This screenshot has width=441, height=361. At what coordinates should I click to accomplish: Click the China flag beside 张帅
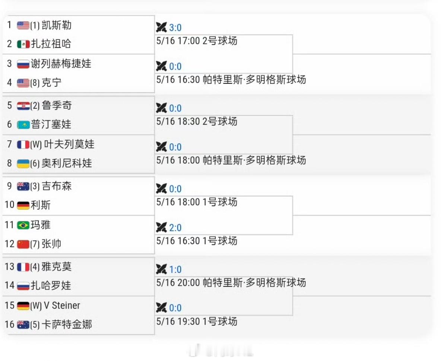tap(23, 244)
